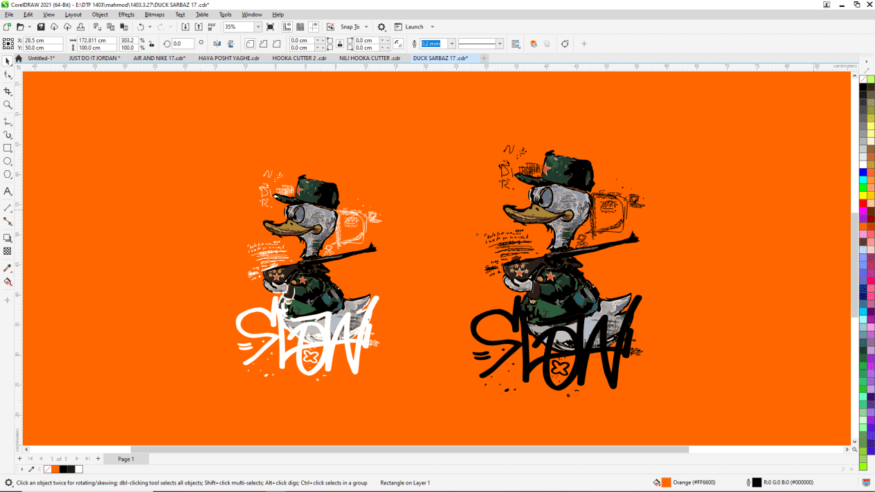Select Round corner style

coord(251,44)
